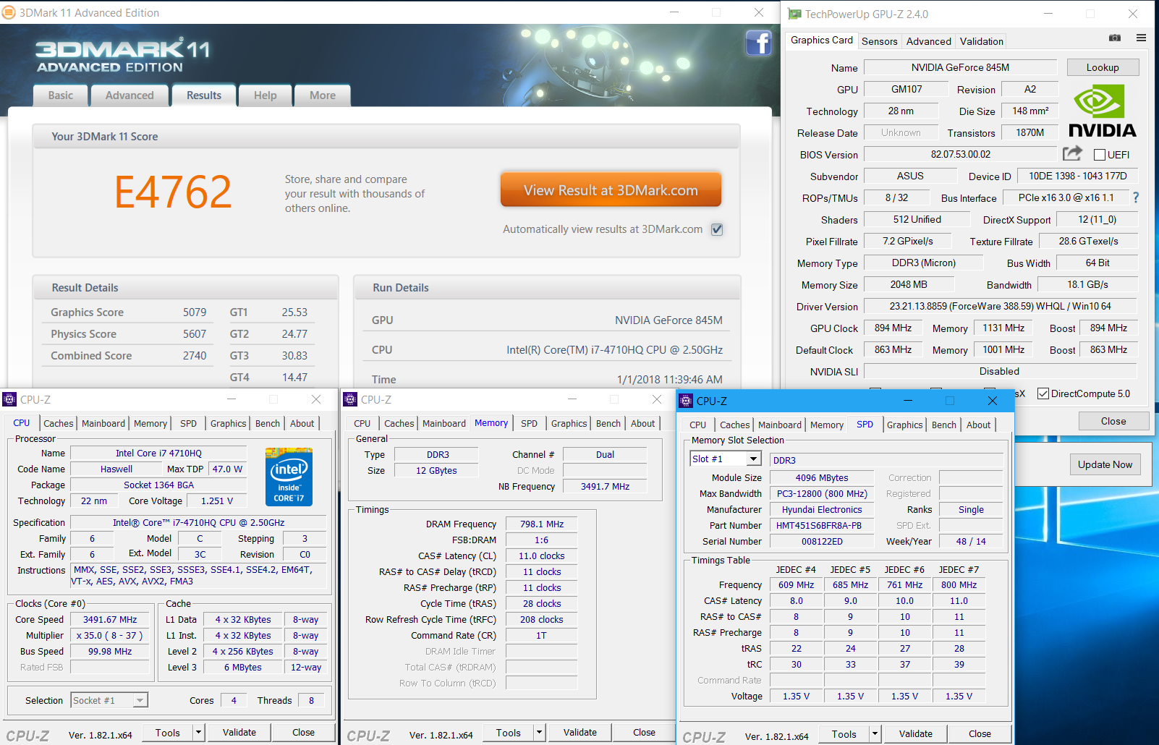Open the Help tab in 3DMark
The image size is (1159, 745).
pyautogui.click(x=266, y=95)
